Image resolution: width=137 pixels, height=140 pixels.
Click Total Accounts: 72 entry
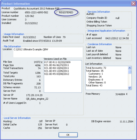(96, 68)
